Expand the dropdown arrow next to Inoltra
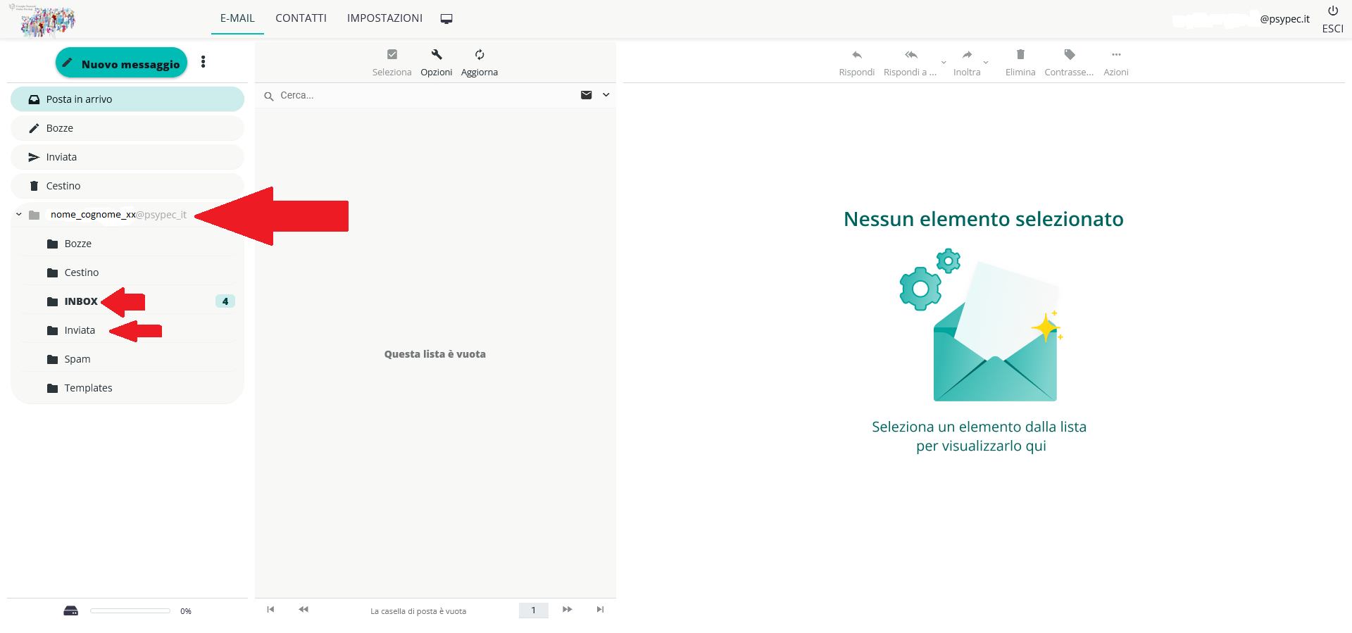Image resolution: width=1352 pixels, height=633 pixels. click(x=986, y=63)
